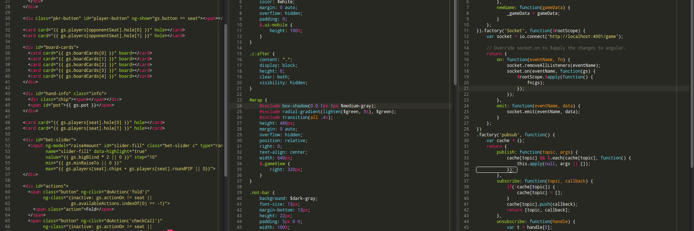The width and height of the screenshot is (694, 231).
Task: Click the display: block declaration
Action: click(278, 65)
